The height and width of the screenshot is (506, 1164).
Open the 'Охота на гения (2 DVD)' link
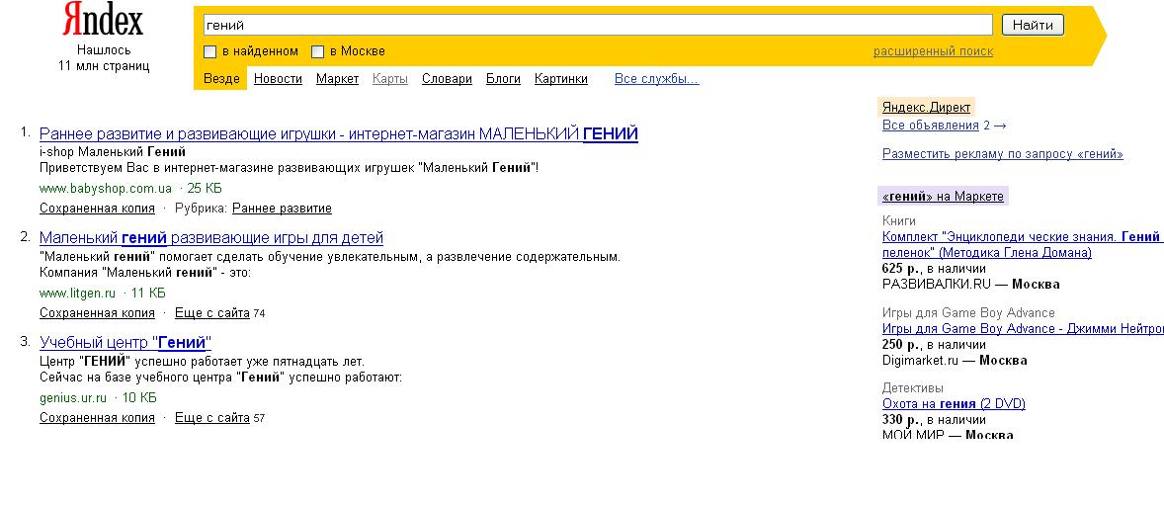(954, 404)
